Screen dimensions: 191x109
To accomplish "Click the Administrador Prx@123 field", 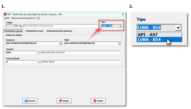I will (x=81, y=52).
